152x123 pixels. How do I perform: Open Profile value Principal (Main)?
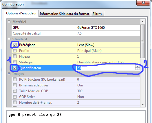pyautogui.click(x=108, y=51)
